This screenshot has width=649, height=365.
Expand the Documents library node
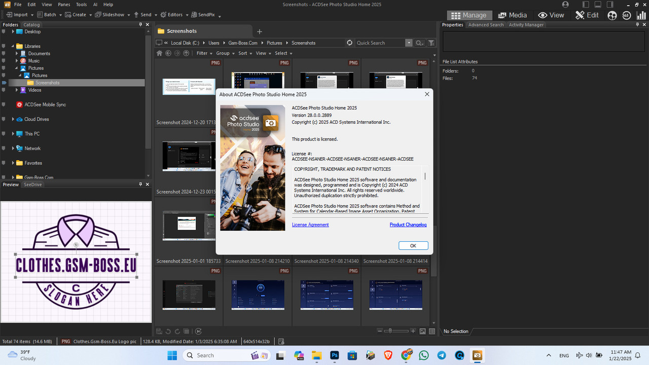[x=17, y=53]
